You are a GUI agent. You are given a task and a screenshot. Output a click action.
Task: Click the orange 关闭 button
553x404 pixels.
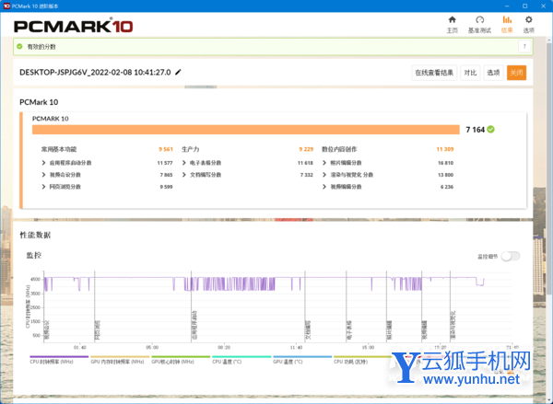click(516, 73)
